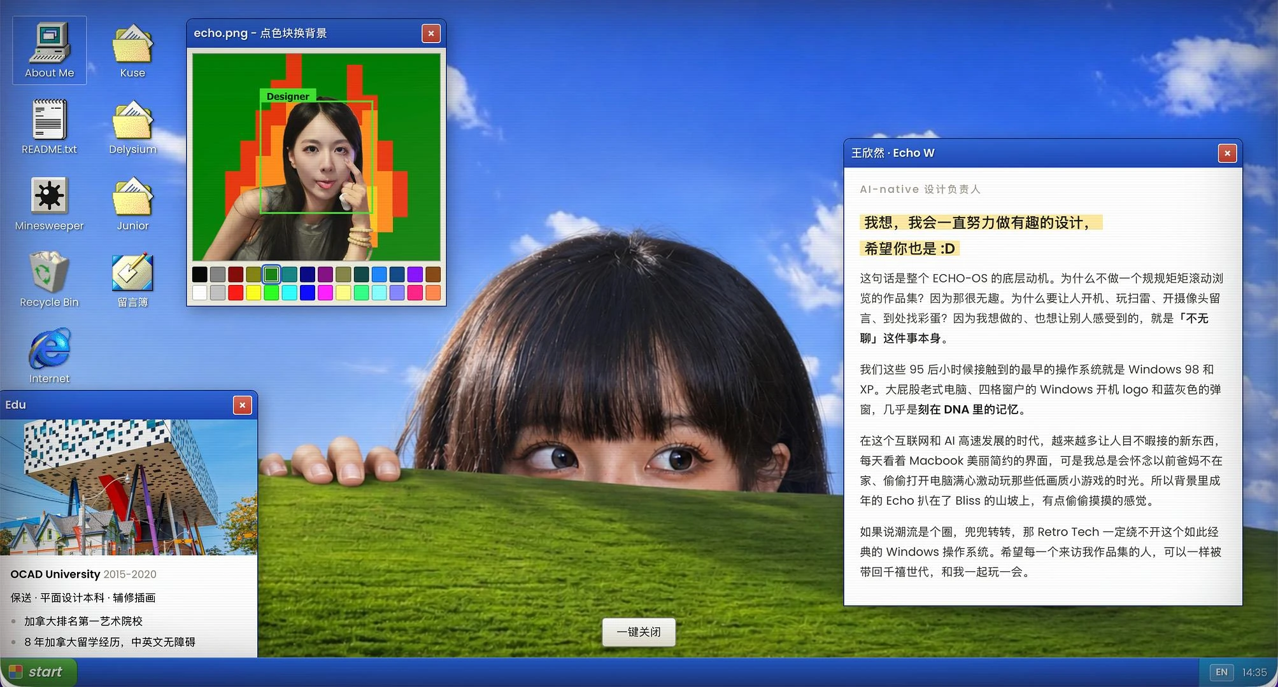This screenshot has width=1278, height=687.
Task: Select the teal color swatch
Action: coord(290,274)
